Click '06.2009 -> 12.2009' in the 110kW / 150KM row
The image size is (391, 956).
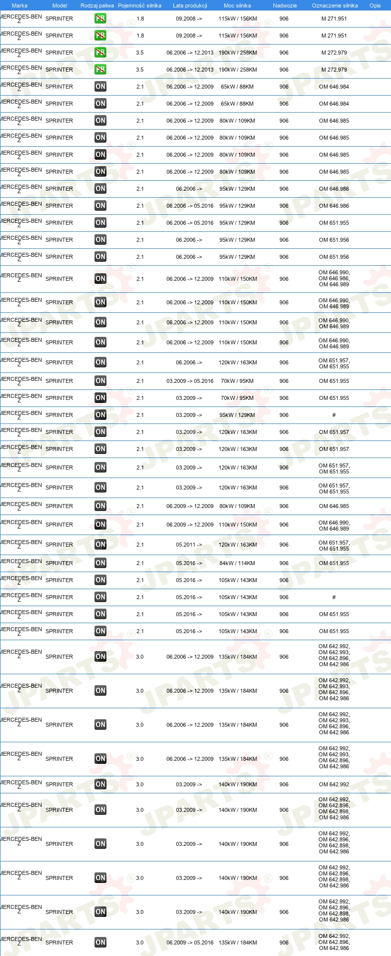coord(190,525)
